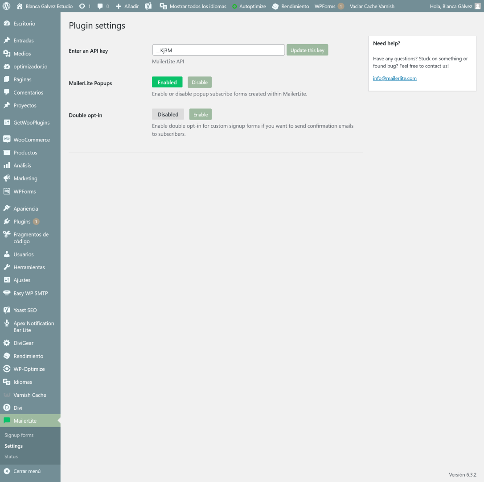Click the Entradas pin icon
This screenshot has height=482, width=484.
click(7, 40)
